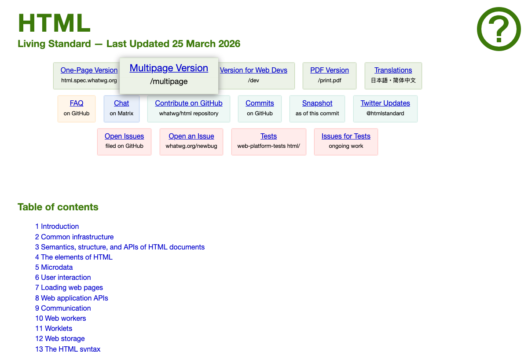Click the 'as of this commit' caption
The image size is (528, 352).
click(317, 113)
